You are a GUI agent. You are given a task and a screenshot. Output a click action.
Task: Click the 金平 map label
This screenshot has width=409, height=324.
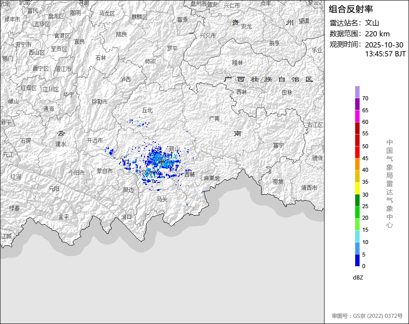point(64,217)
